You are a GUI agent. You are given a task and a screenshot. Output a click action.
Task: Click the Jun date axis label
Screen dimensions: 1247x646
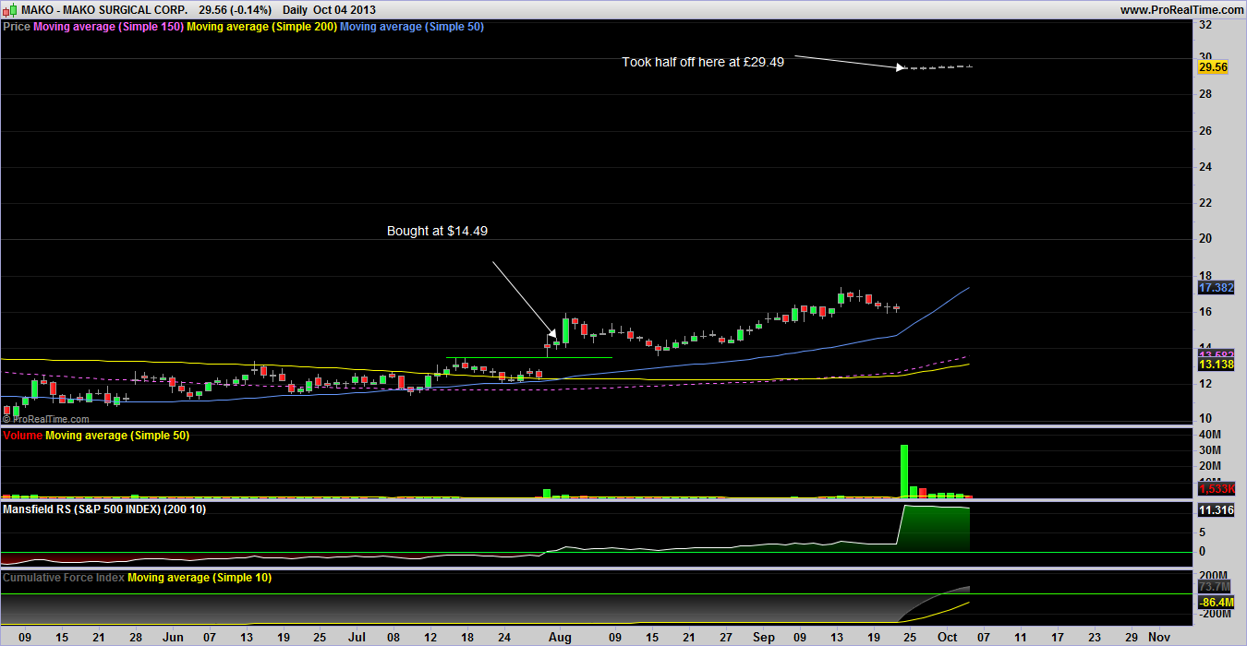pyautogui.click(x=173, y=637)
